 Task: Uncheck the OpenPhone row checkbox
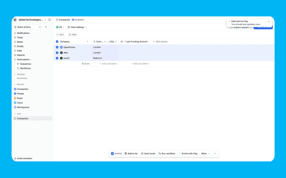click(x=57, y=47)
